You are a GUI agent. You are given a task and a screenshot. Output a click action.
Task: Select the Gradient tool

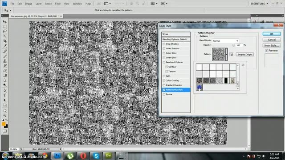[x=5, y=76]
